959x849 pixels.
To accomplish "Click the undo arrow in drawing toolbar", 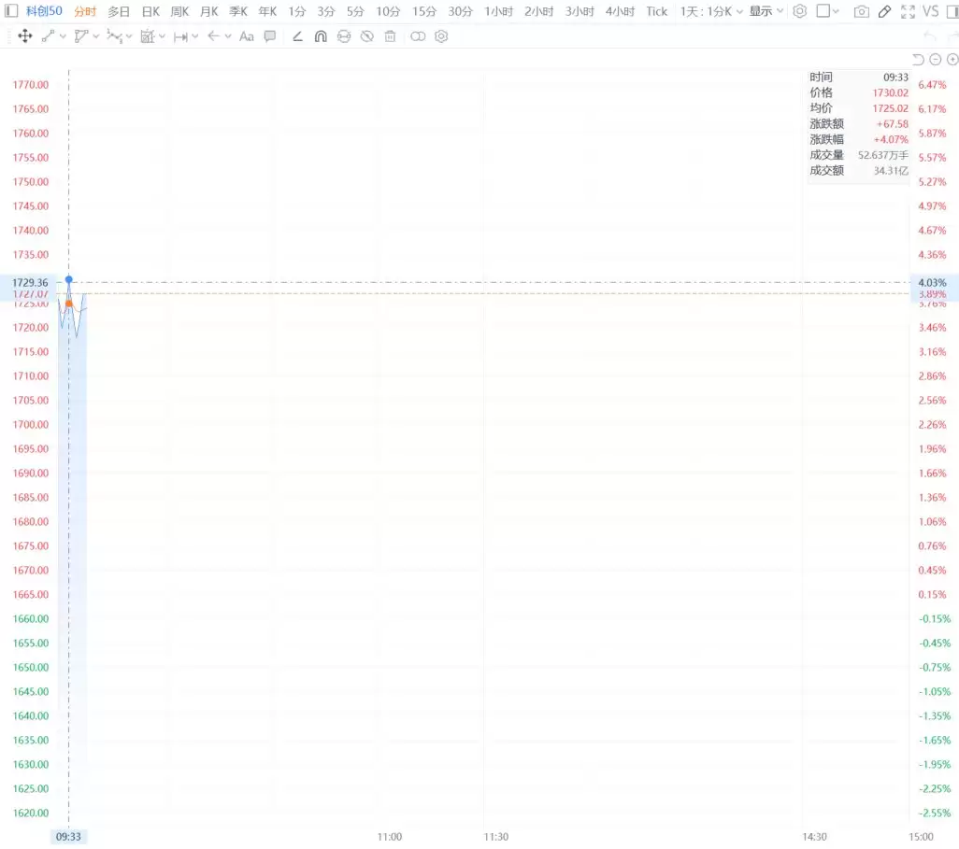I will 930,37.
